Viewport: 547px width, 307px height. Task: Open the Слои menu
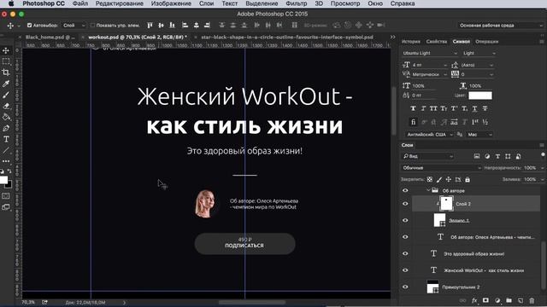point(206,3)
